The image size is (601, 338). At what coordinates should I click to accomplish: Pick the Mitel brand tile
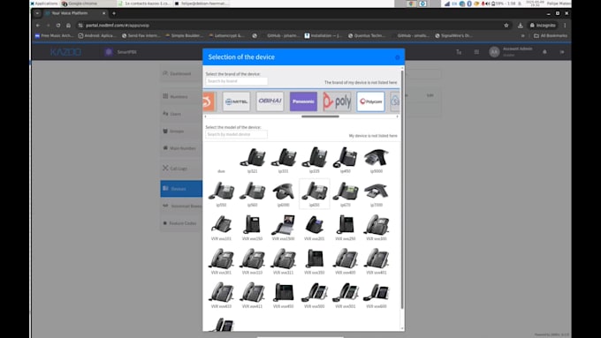point(236,101)
